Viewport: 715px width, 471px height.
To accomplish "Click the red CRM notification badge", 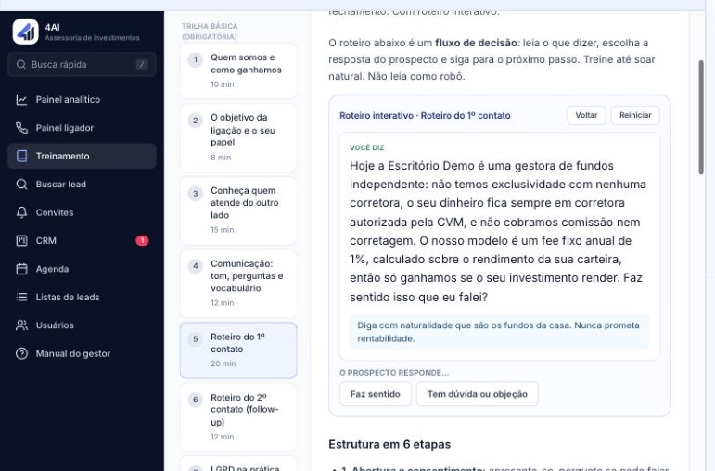I will pyautogui.click(x=142, y=240).
